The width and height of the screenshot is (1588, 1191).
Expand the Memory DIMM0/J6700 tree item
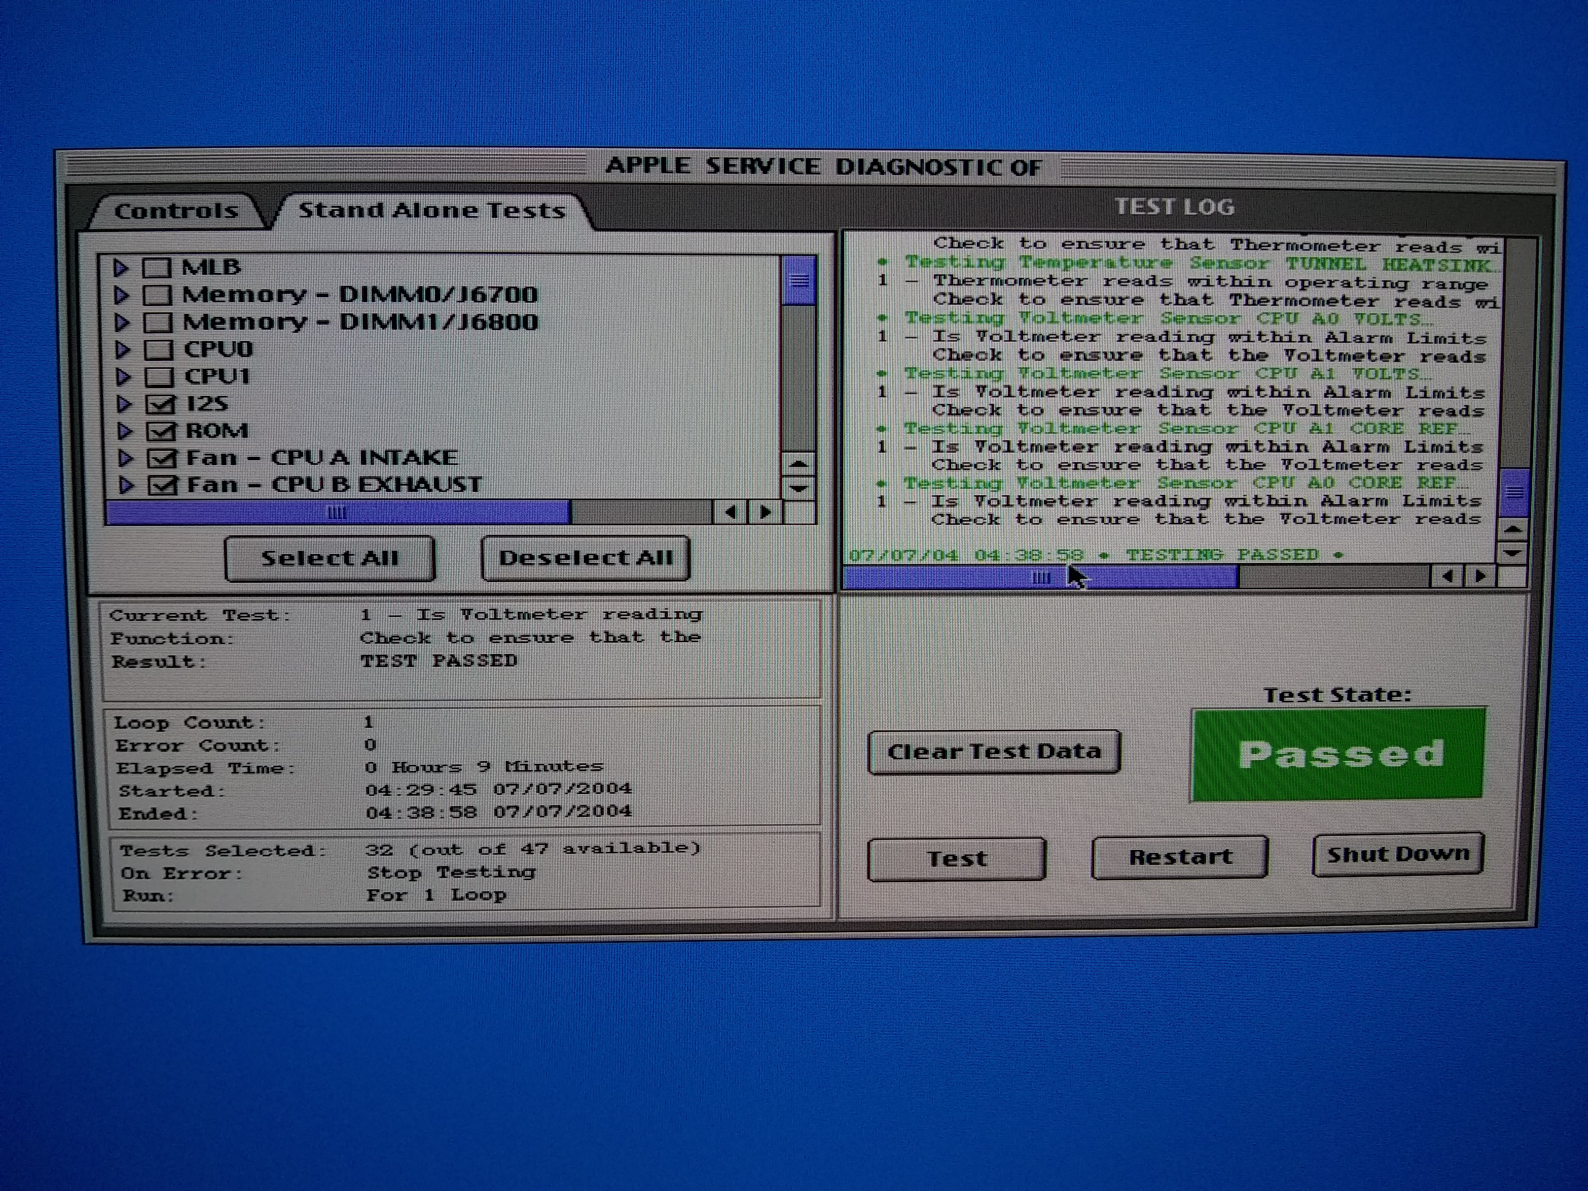[x=121, y=295]
